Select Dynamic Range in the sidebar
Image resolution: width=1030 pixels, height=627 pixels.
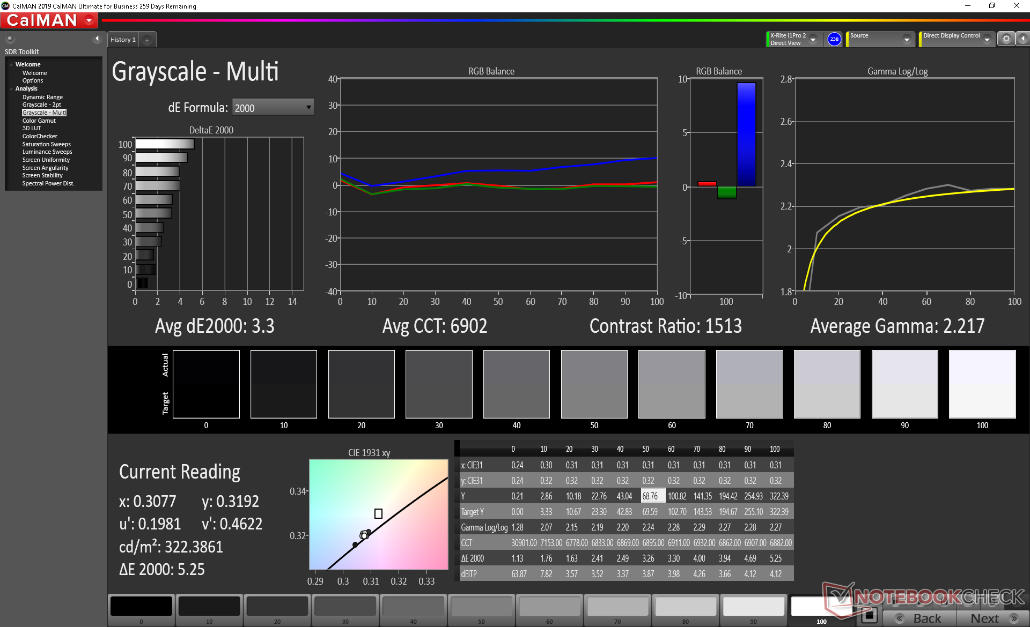click(42, 97)
